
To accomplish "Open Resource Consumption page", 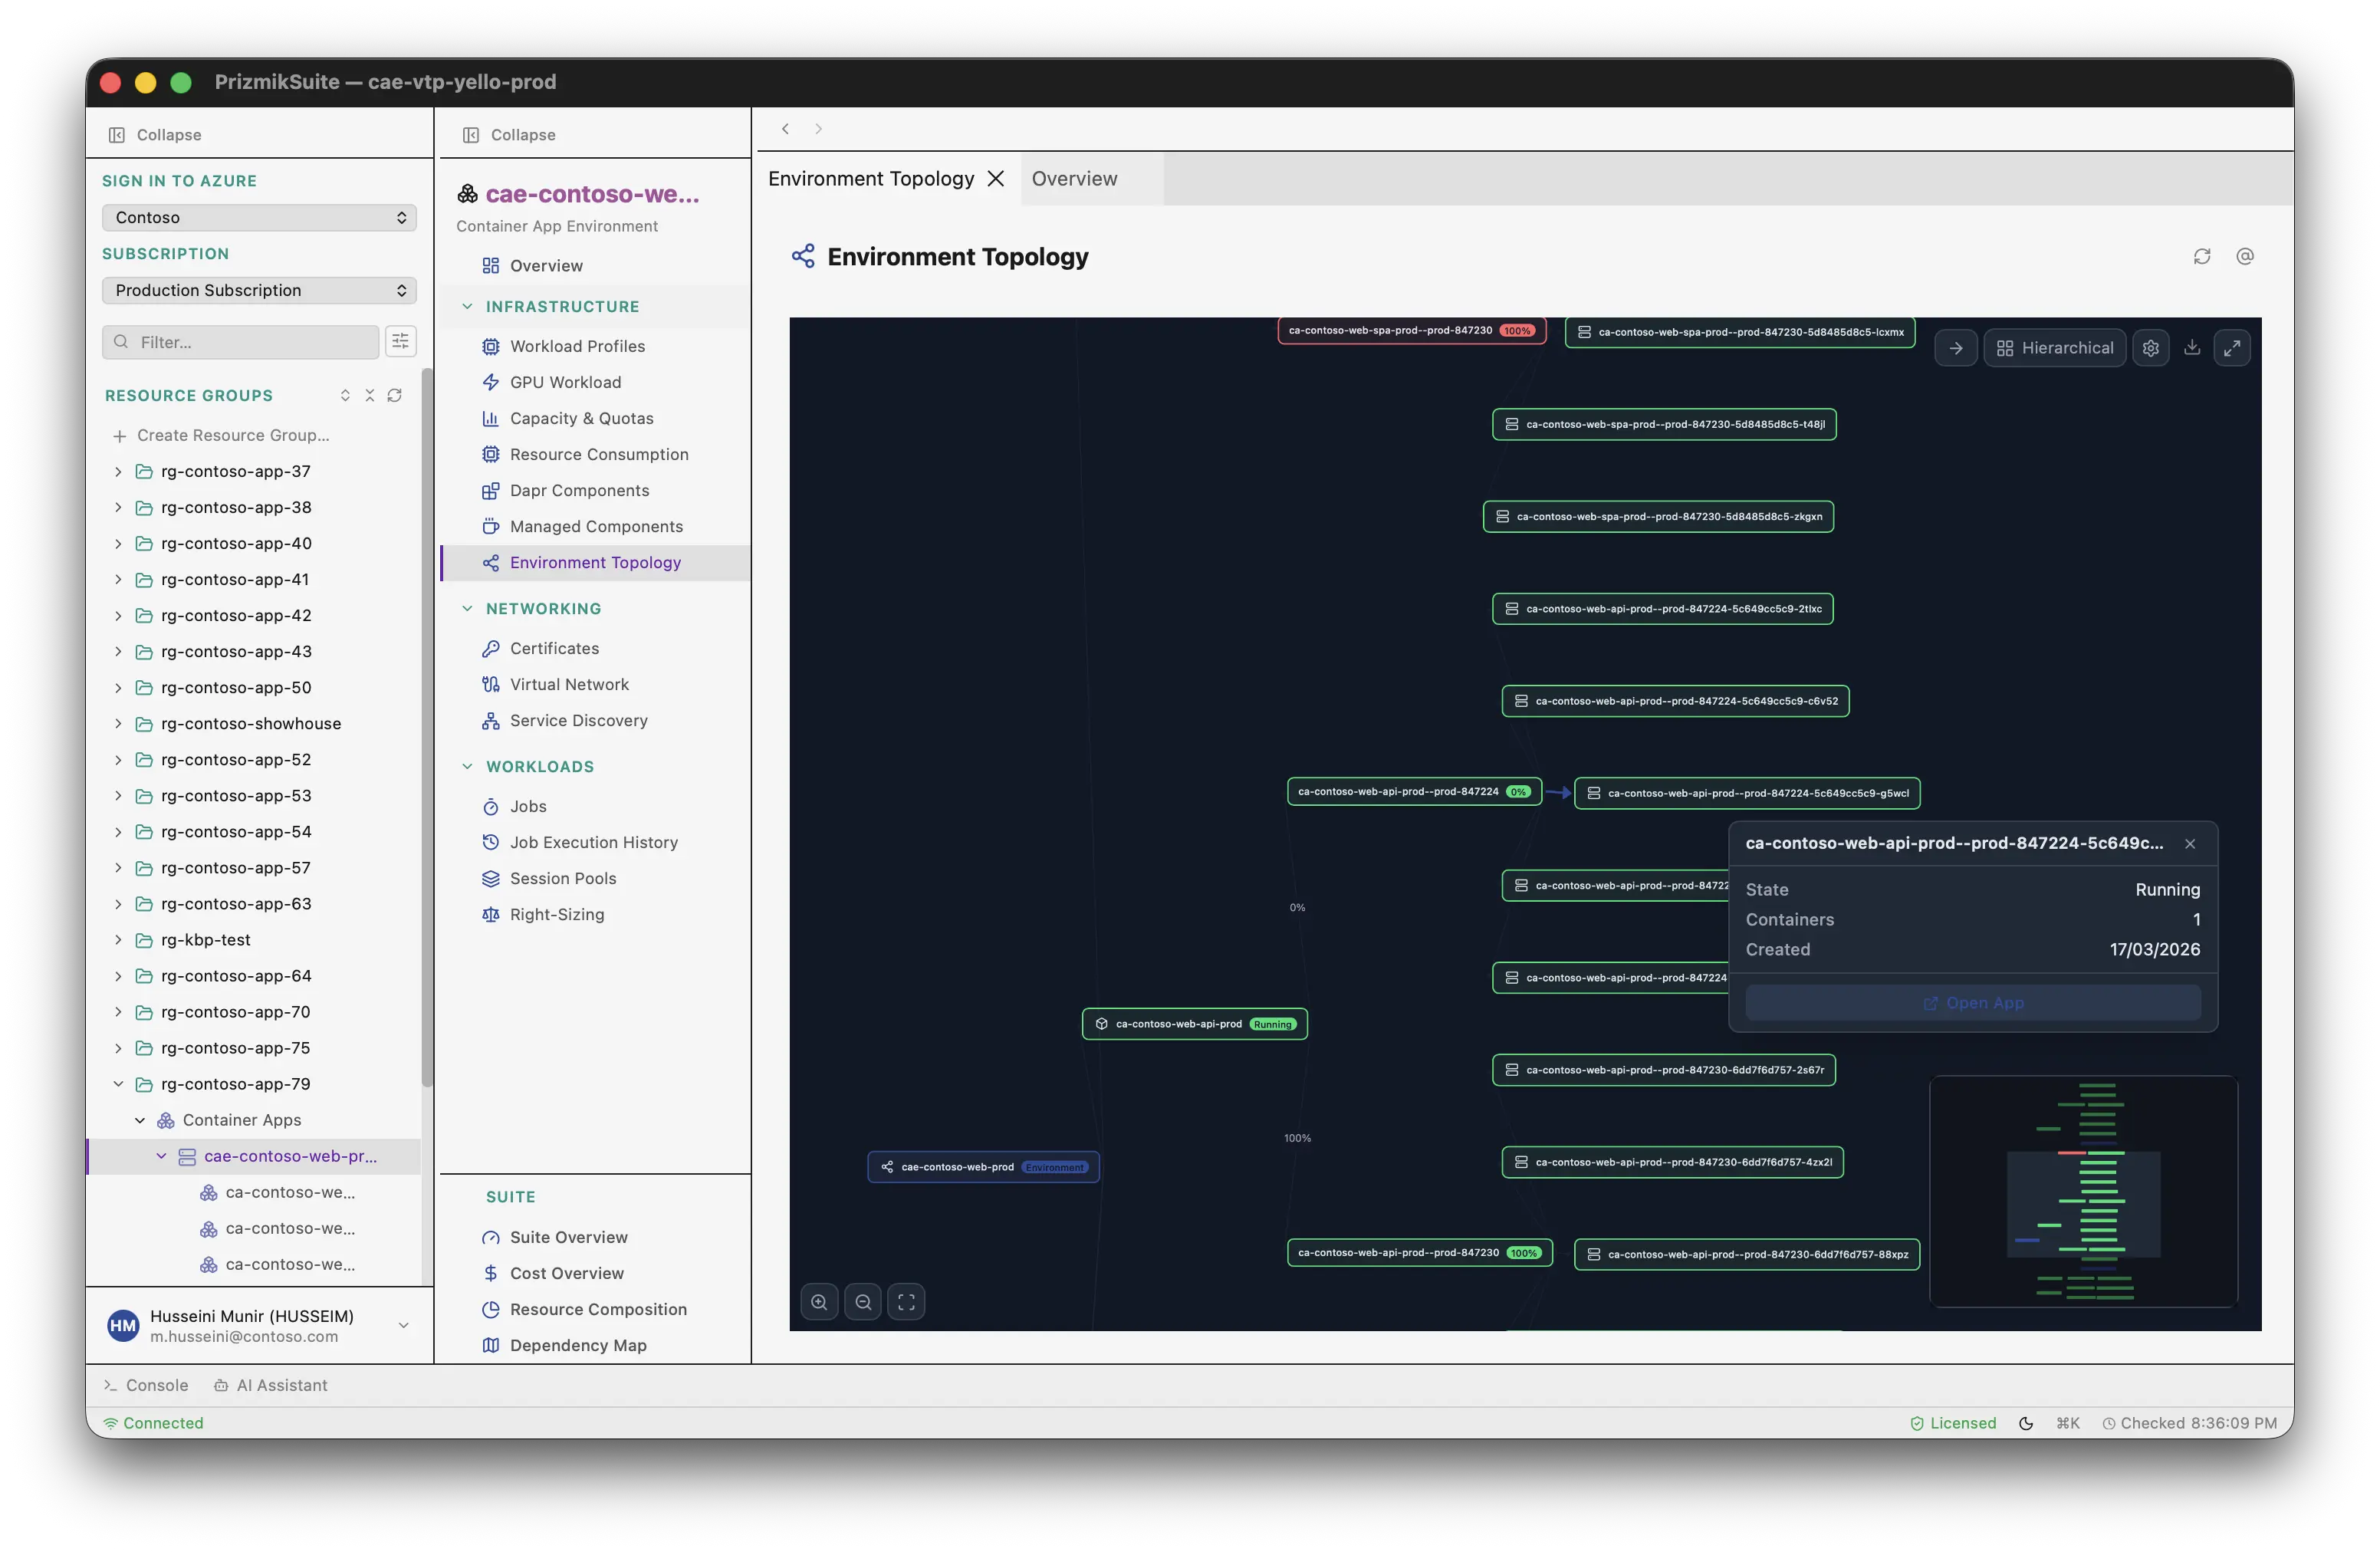I will click(x=595, y=454).
